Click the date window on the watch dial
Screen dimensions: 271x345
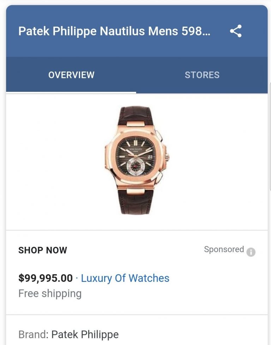tap(150, 156)
